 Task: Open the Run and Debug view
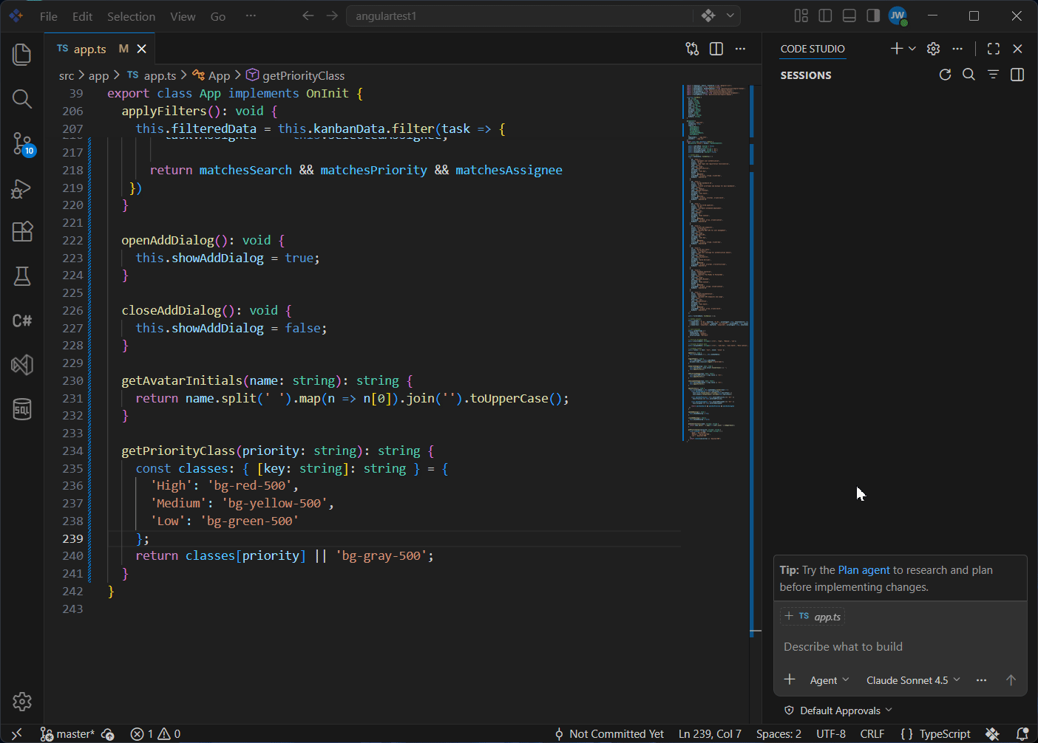tap(22, 188)
